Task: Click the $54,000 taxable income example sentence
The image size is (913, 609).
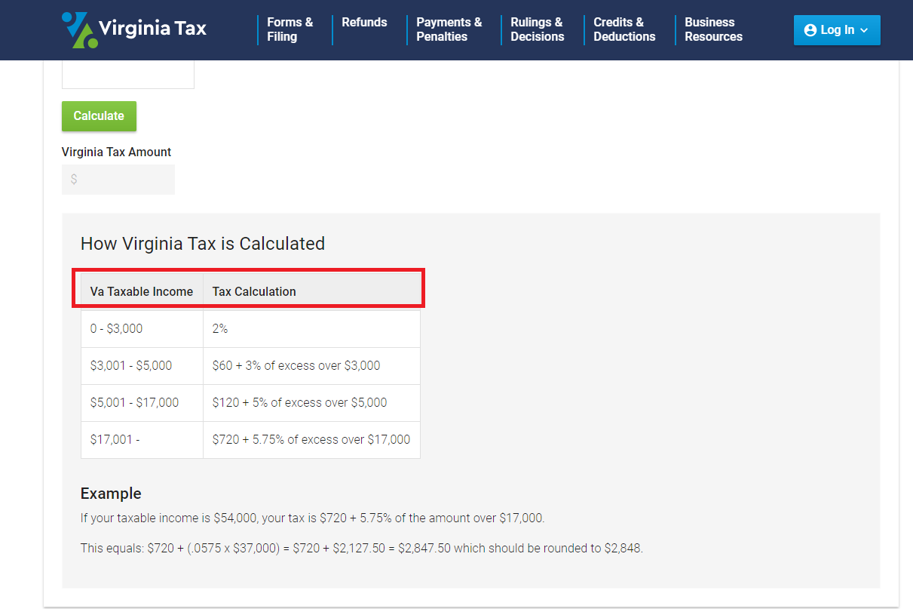Action: (x=312, y=518)
